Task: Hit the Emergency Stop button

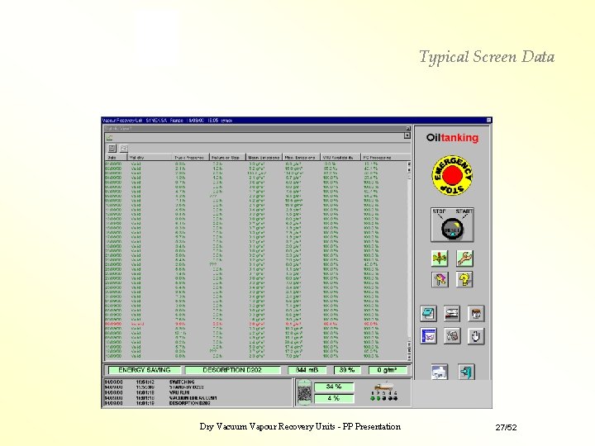Action: [452, 175]
